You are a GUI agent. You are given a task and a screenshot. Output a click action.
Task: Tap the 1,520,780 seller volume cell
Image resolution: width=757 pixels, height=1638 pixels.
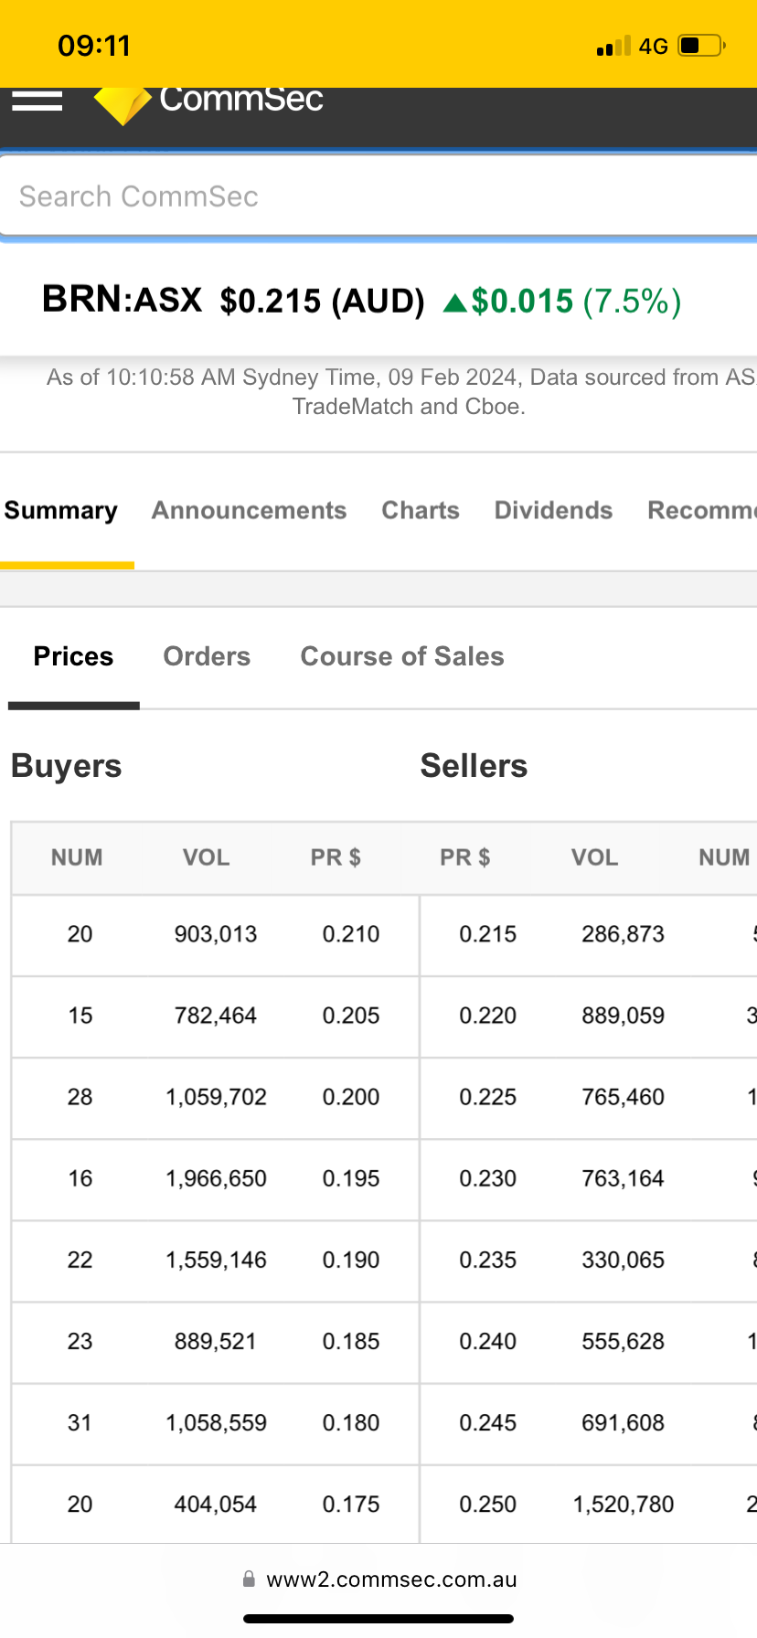point(623,1504)
